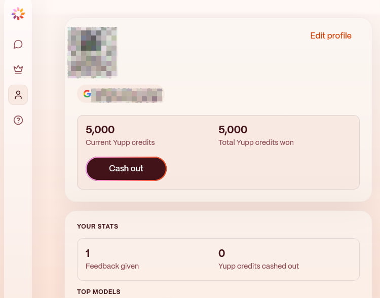Screen dimensions: 380x298
Task: Click the Current Yupp credits label
Action: [x=120, y=142]
